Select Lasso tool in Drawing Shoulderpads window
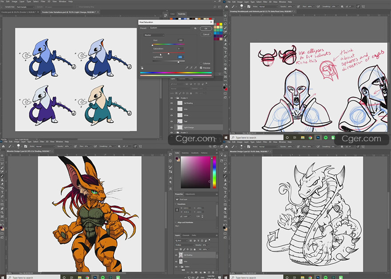Image resolution: width=391 pixels, height=279 pixels. [x=225, y=24]
